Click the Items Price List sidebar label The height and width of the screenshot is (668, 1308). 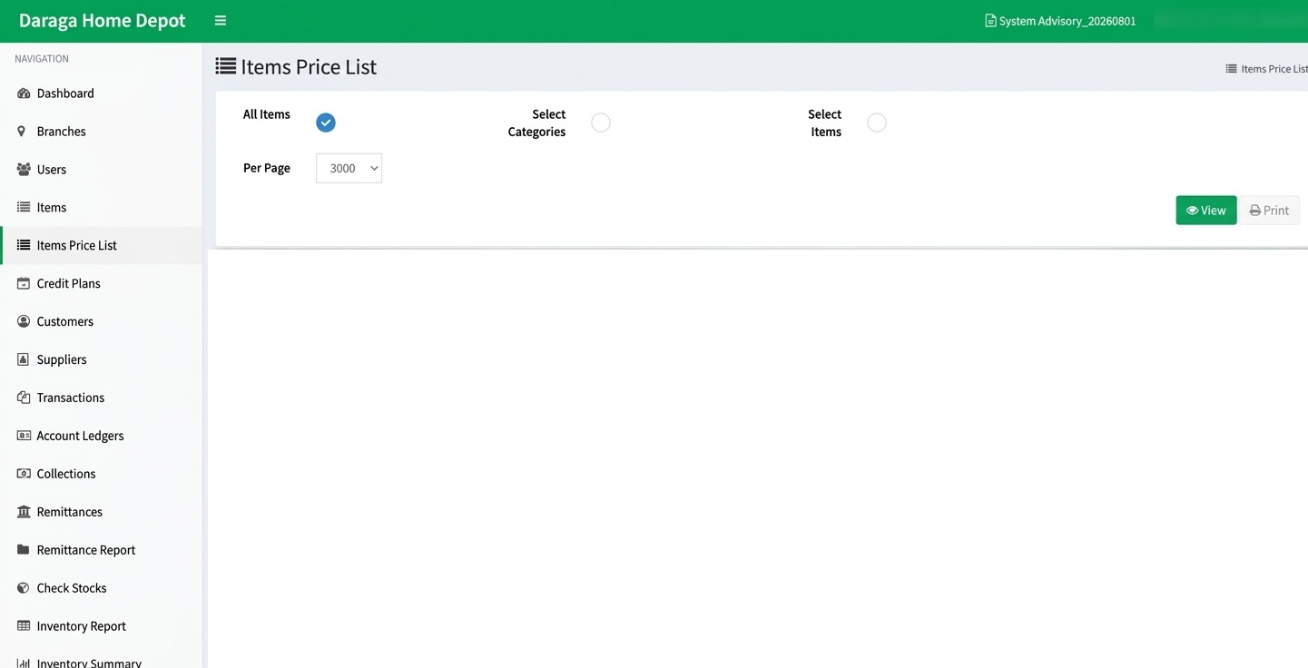coord(77,246)
